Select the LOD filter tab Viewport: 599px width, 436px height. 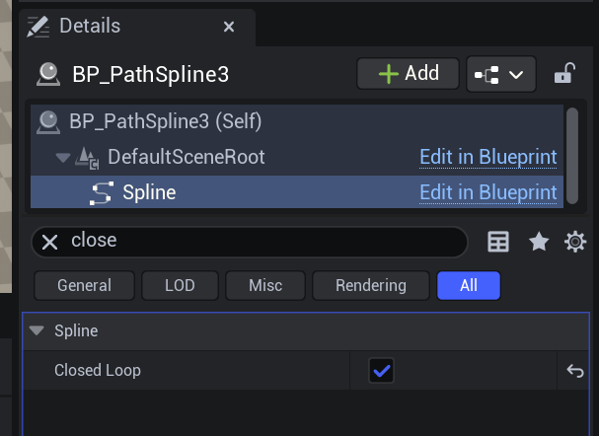(180, 286)
